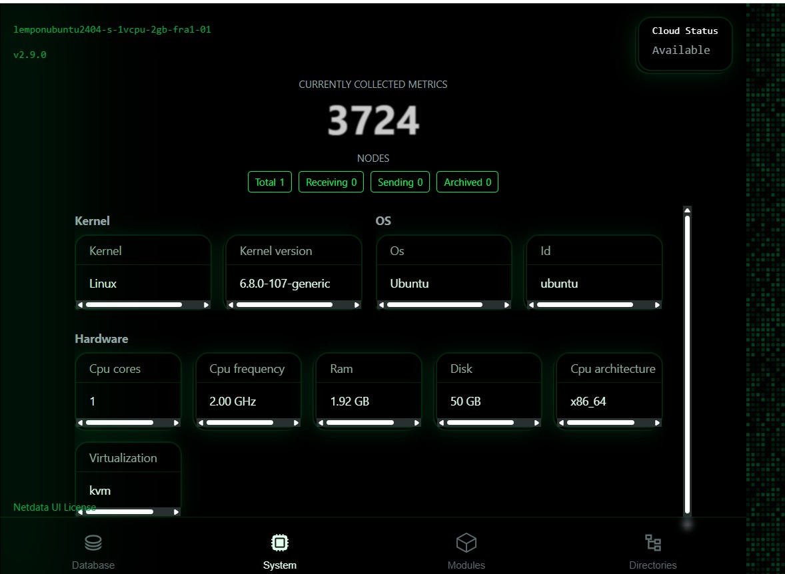The width and height of the screenshot is (785, 574).
Task: Click the Os Ubuntu card scrollbar
Action: click(x=434, y=305)
